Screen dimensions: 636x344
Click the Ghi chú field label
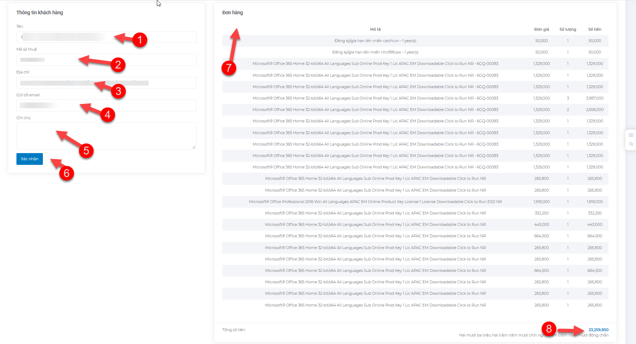24,118
